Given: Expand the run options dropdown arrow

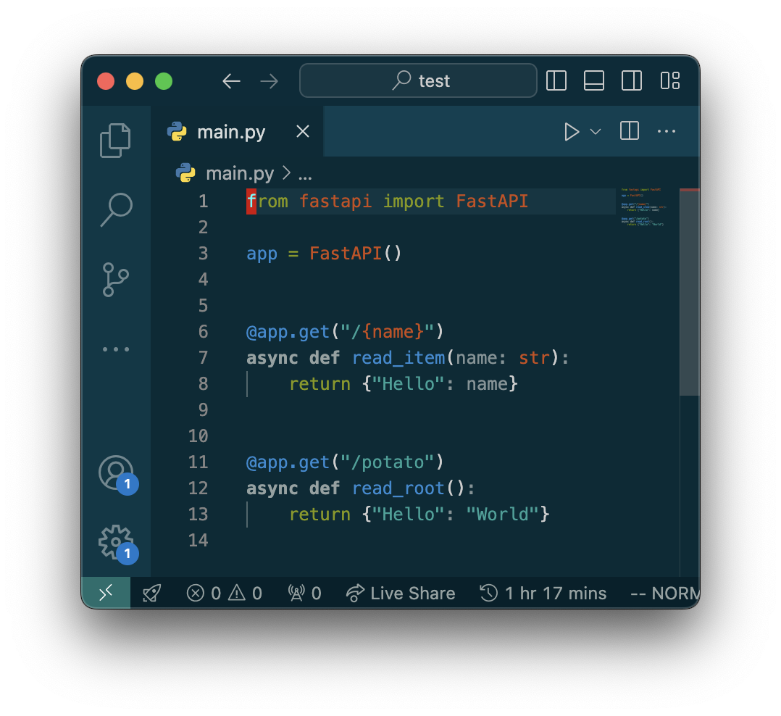Looking at the screenshot, I should pos(596,131).
